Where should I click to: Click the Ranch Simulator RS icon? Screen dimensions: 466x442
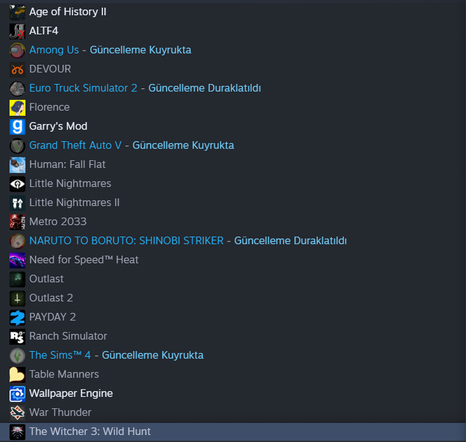click(17, 336)
